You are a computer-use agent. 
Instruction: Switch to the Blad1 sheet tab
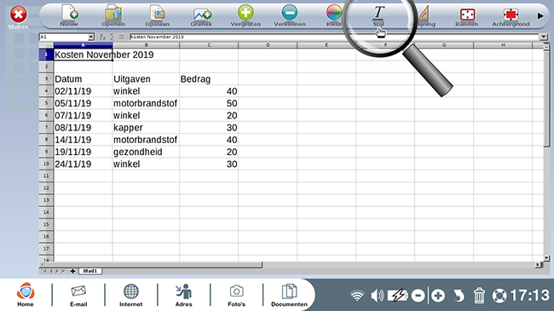[x=90, y=271]
